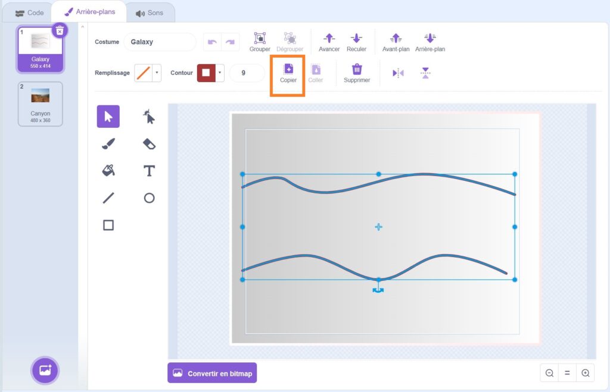Activate the Reshape tool

tap(149, 117)
